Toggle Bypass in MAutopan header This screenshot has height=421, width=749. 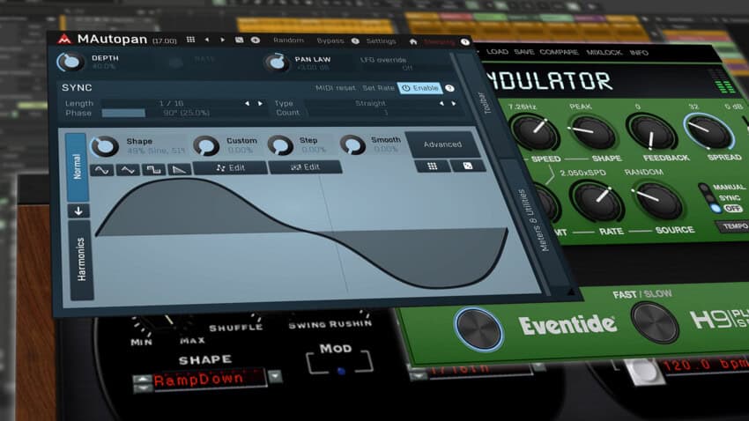330,41
